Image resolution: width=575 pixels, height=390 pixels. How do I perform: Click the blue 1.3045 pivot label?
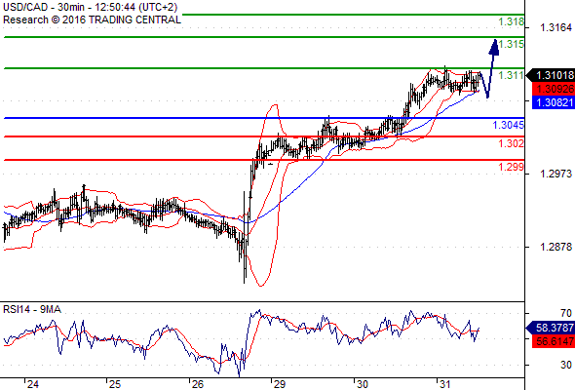tap(509, 125)
